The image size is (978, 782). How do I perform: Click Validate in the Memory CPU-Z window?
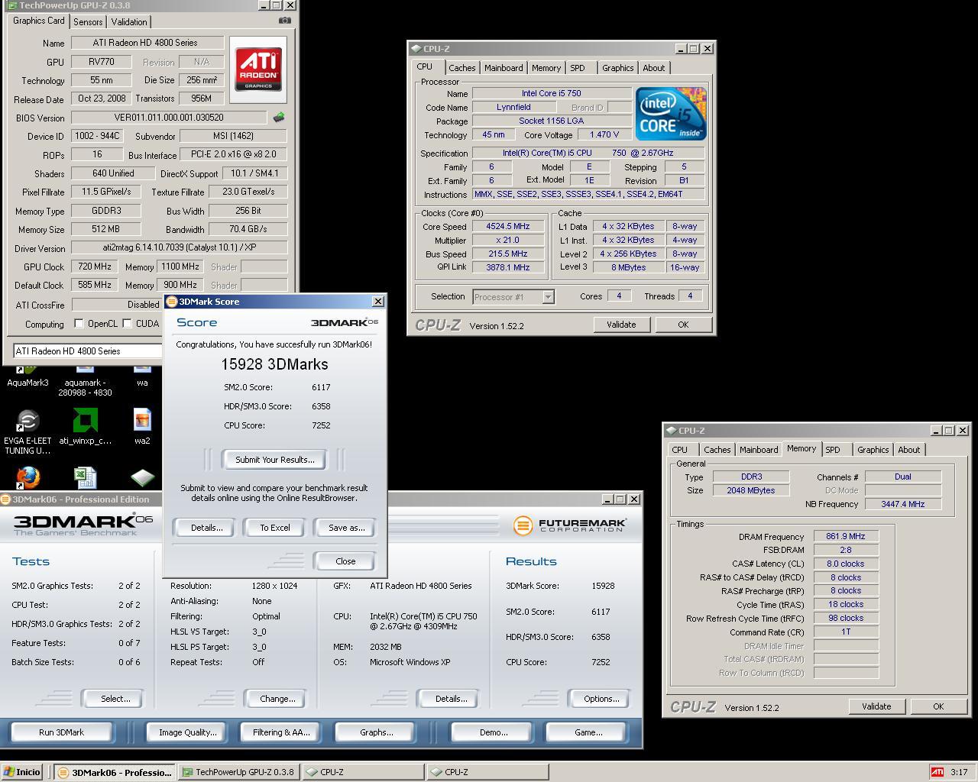click(x=876, y=706)
